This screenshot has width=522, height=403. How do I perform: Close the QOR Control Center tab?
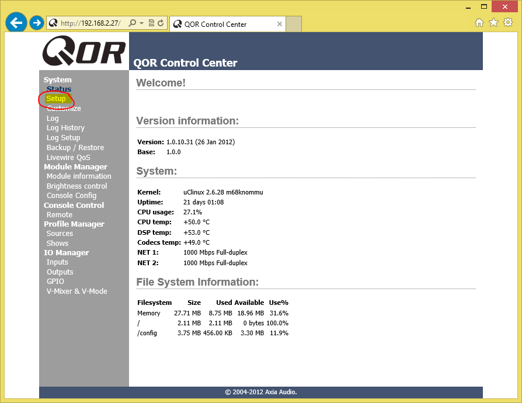(x=280, y=24)
